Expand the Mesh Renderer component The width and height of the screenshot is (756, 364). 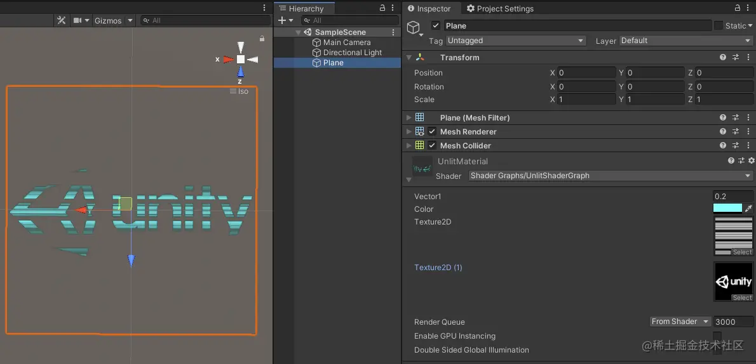pos(409,131)
